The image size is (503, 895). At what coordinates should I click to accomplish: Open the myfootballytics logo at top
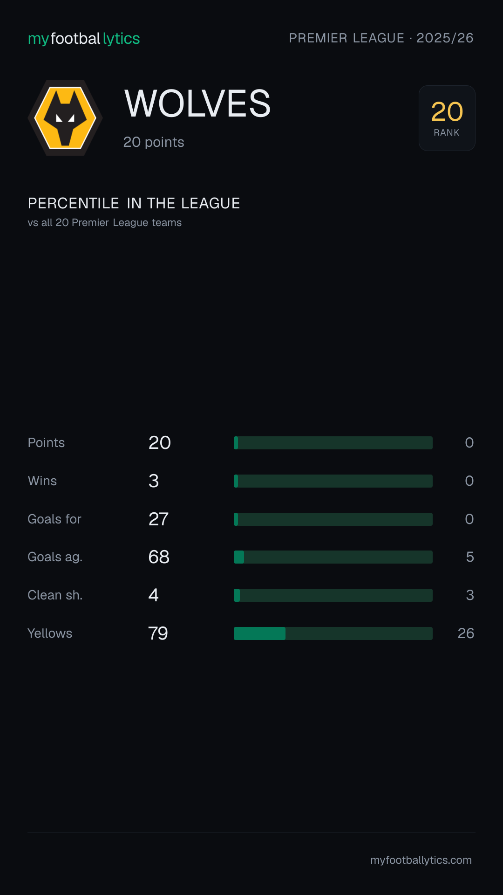(x=84, y=38)
